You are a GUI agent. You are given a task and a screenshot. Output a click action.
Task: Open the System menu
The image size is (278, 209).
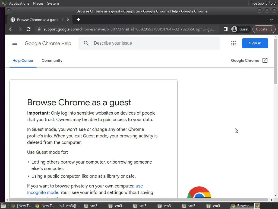[53, 3]
